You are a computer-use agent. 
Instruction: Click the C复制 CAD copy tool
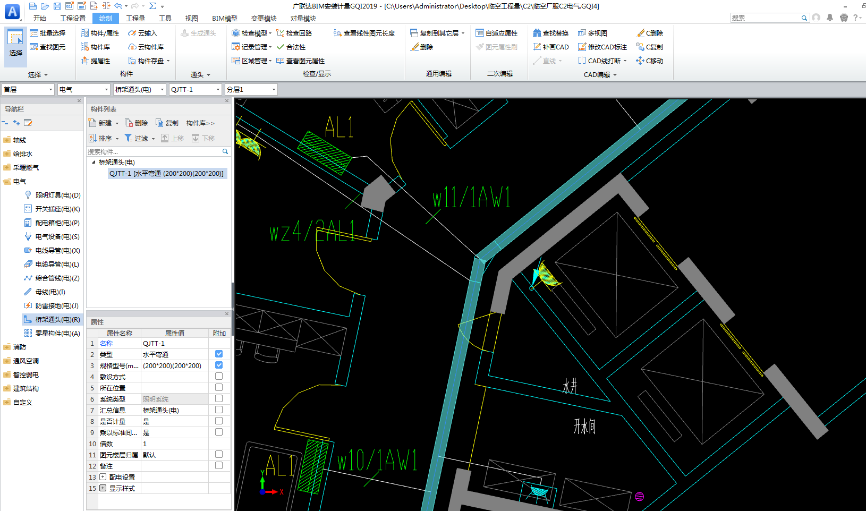(x=650, y=47)
